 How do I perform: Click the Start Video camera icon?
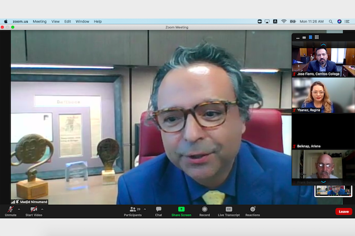(34, 209)
